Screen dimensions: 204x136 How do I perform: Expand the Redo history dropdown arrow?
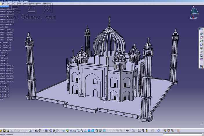[28, 132]
